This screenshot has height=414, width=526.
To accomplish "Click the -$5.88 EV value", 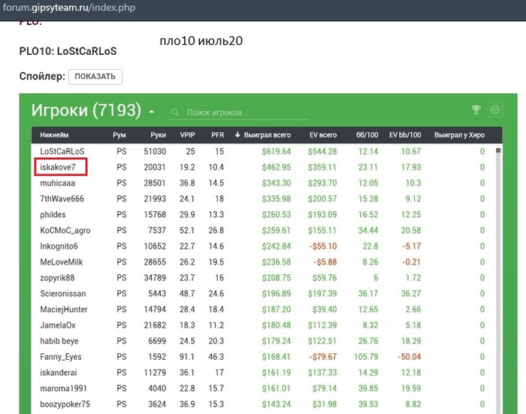I will tap(325, 261).
